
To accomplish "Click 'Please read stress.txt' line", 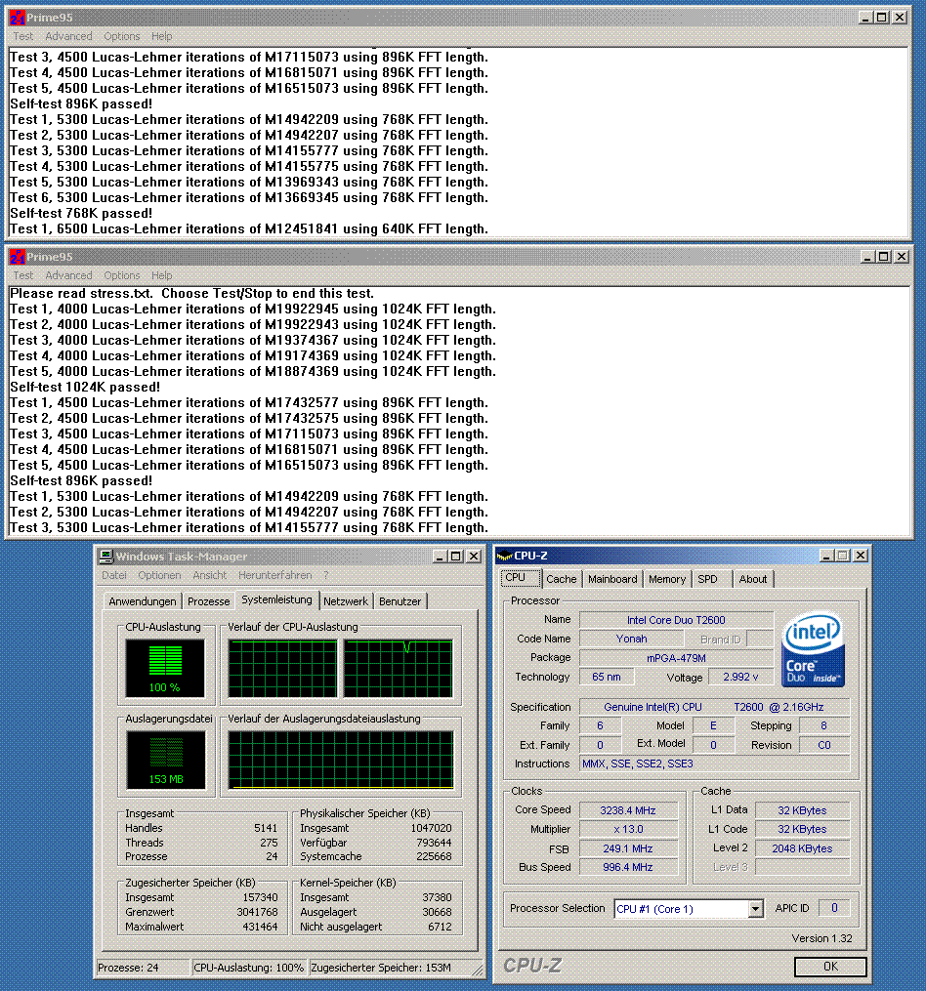I will (191, 293).
